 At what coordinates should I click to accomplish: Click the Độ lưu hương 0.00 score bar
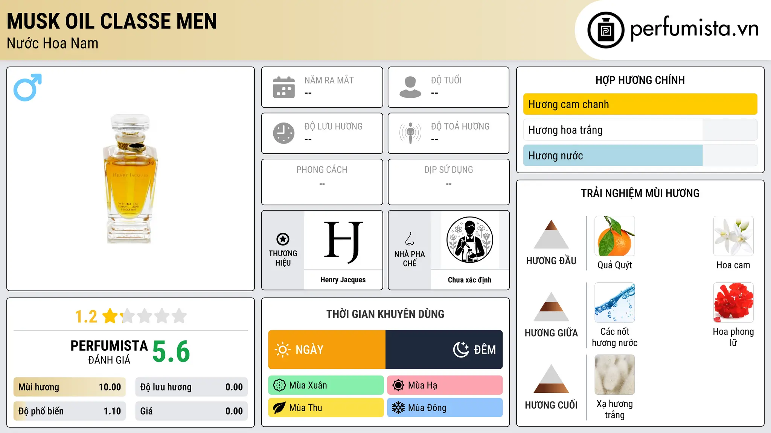click(191, 387)
